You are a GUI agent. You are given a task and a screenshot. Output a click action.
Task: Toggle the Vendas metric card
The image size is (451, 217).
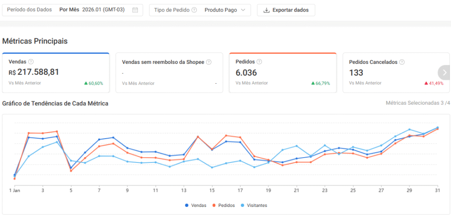[55, 73]
